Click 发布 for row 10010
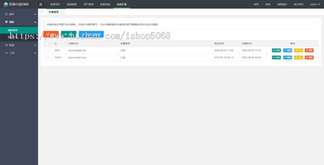 [x=298, y=58]
